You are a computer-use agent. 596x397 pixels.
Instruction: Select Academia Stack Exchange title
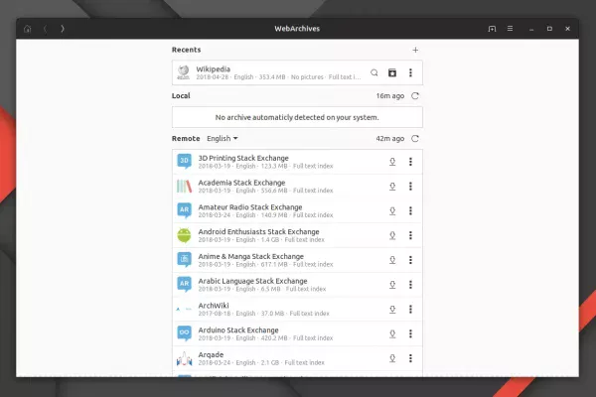(x=241, y=183)
